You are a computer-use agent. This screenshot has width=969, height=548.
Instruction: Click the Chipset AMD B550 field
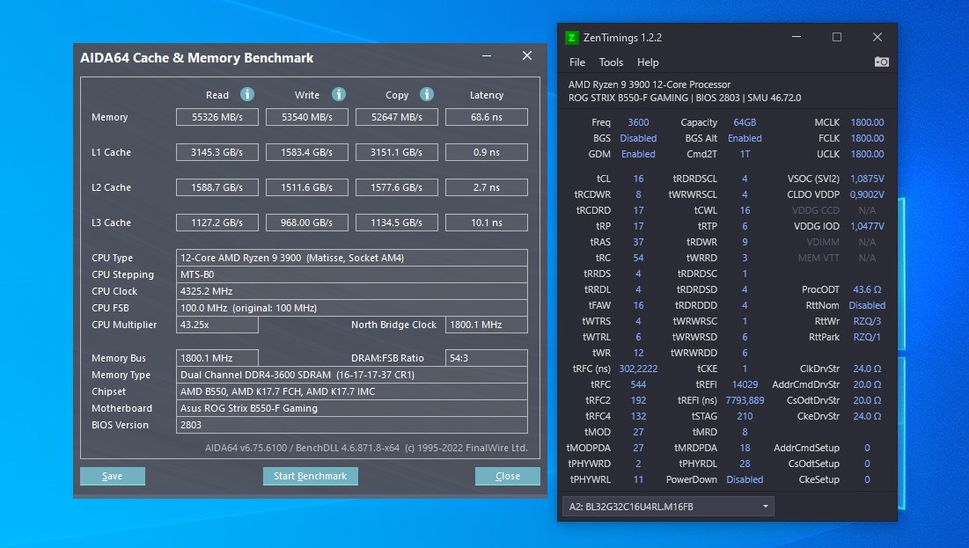coord(352,391)
